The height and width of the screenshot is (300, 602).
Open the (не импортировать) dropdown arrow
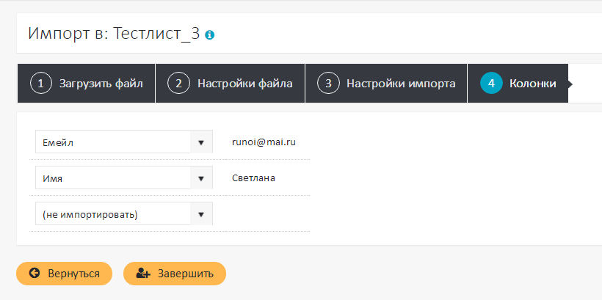coord(201,214)
